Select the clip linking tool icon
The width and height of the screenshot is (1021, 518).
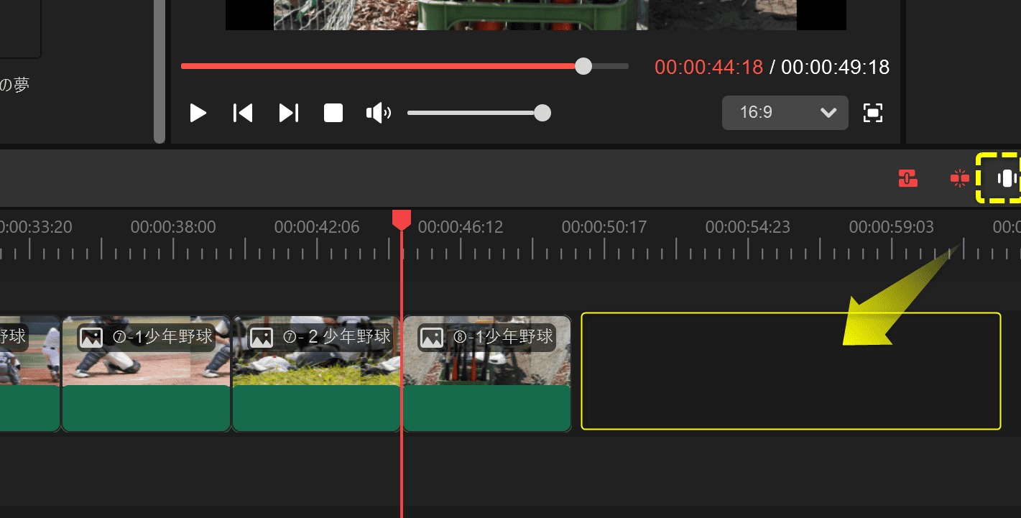pyautogui.click(x=908, y=179)
